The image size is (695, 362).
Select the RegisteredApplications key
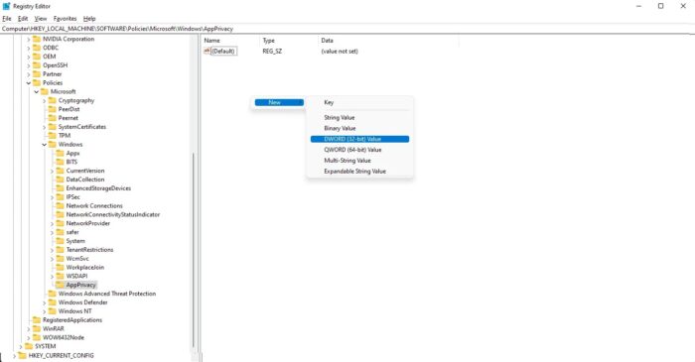pyautogui.click(x=72, y=320)
